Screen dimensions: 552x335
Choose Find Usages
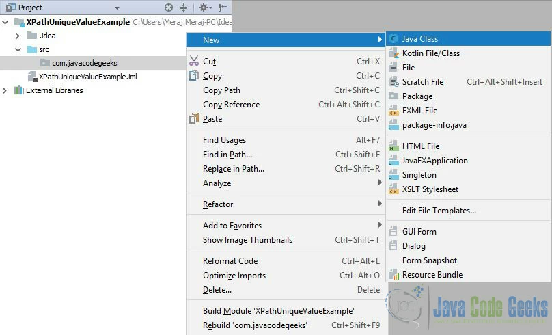(285, 140)
